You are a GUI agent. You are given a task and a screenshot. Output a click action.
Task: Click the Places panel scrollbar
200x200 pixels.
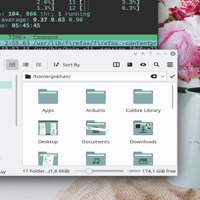tap(16, 100)
